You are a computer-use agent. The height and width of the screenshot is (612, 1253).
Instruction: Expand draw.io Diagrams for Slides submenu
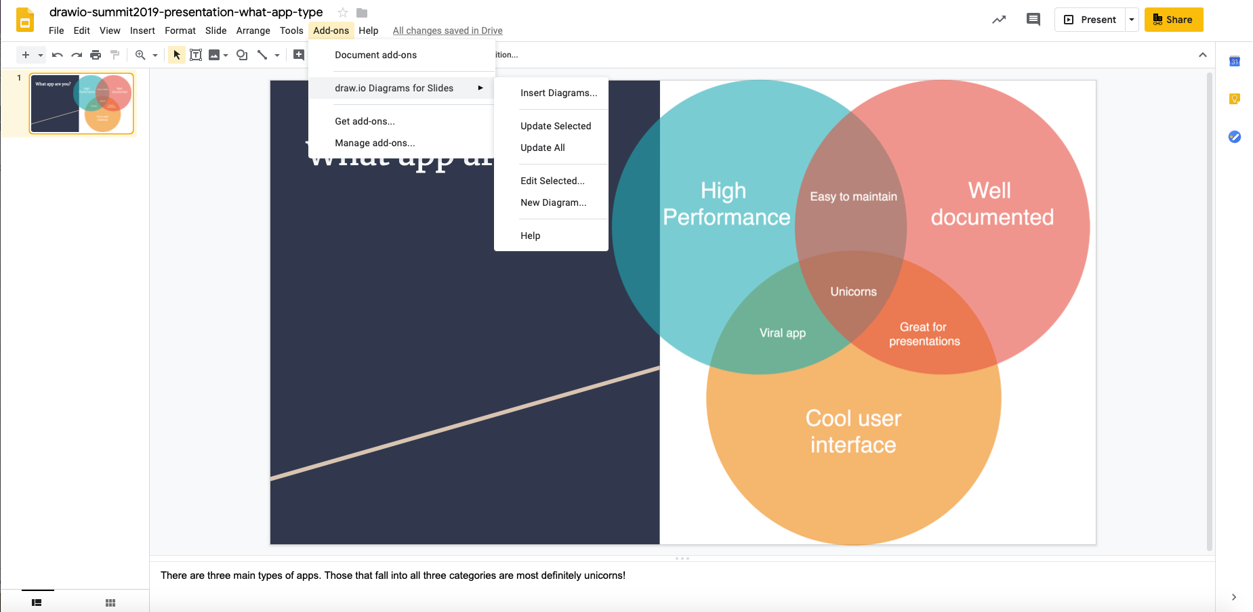click(x=401, y=88)
